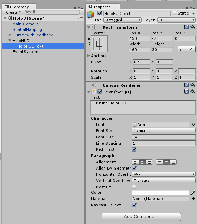The width and height of the screenshot is (197, 224).
Task: Open the anchor presets box
Action: [99, 44]
